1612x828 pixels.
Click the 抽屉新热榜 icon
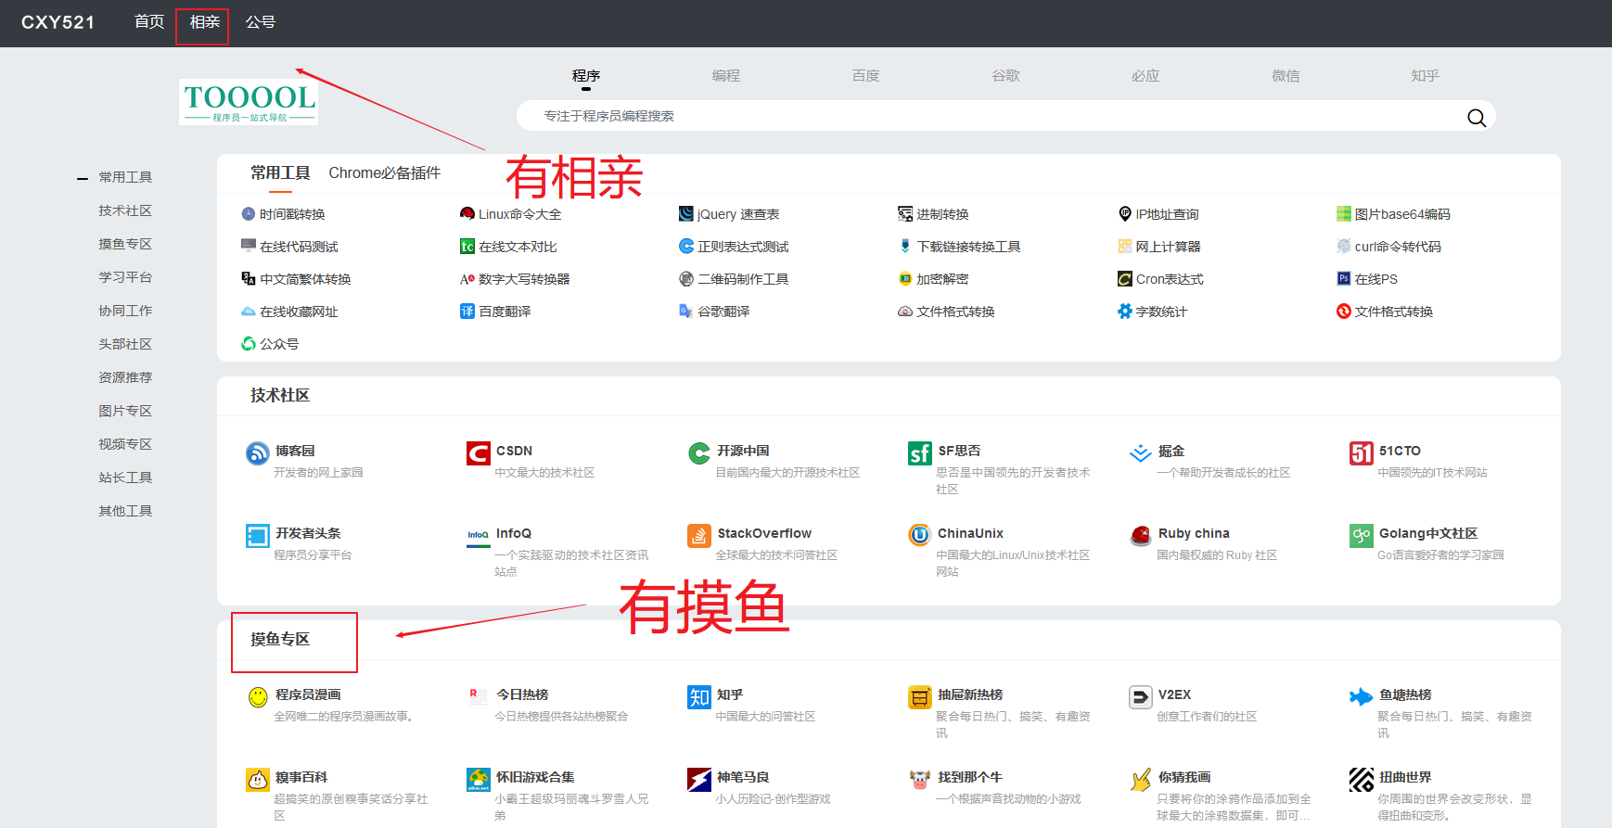(x=919, y=697)
